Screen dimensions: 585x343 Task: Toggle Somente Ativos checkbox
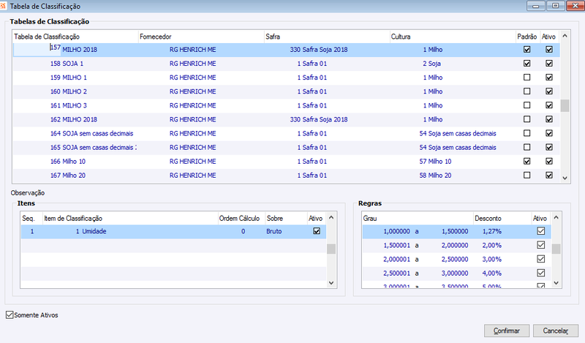pos(10,315)
